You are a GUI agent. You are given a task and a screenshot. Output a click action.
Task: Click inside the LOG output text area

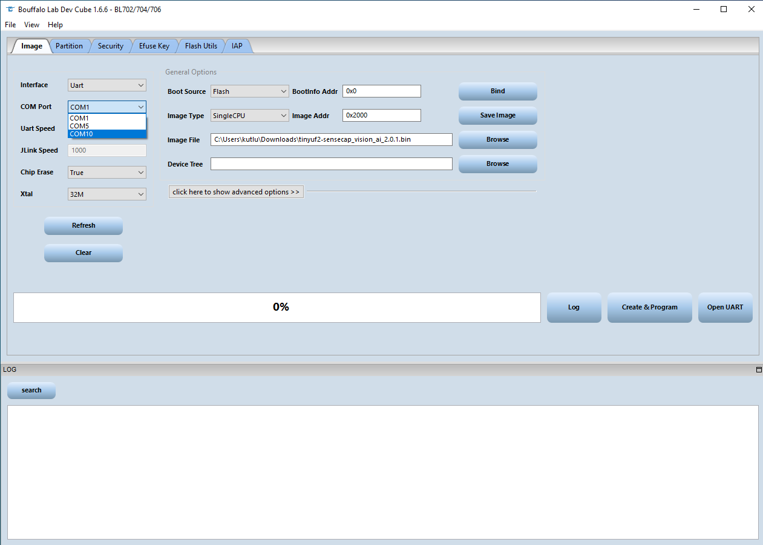(x=383, y=472)
